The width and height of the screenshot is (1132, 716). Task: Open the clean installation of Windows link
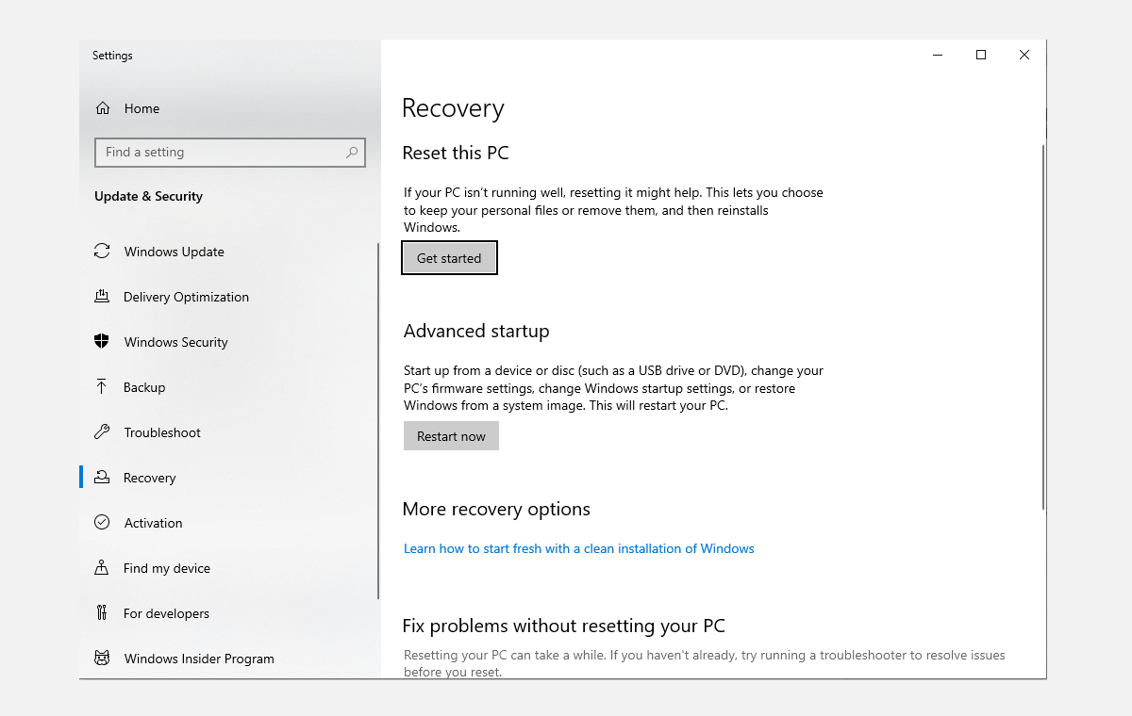click(x=578, y=548)
